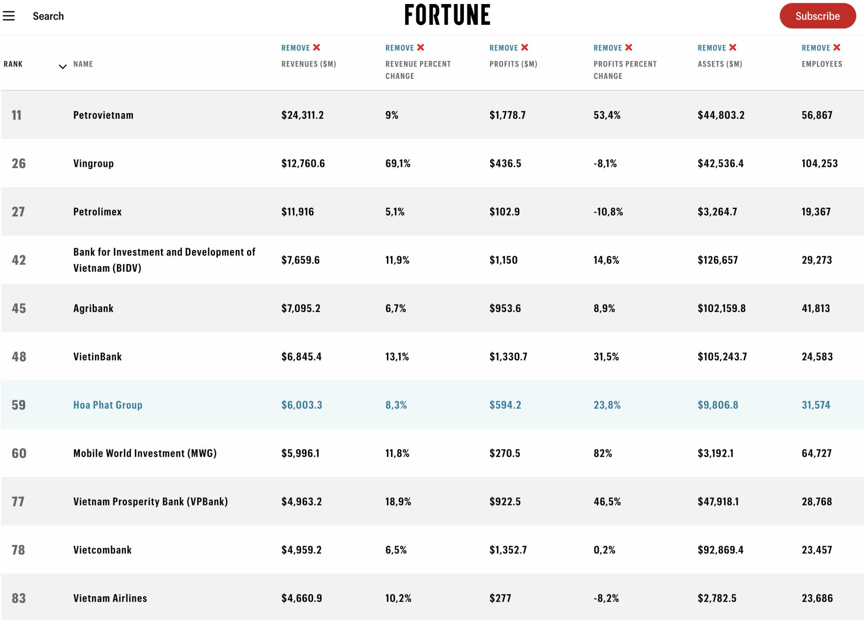Viewport: 864px width, 620px height.
Task: Click the Subscribe button
Action: (817, 16)
